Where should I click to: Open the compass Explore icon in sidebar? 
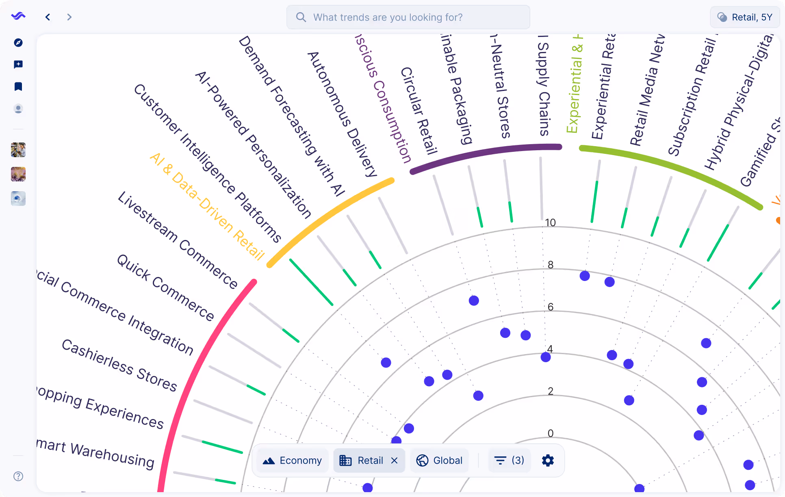(18, 43)
